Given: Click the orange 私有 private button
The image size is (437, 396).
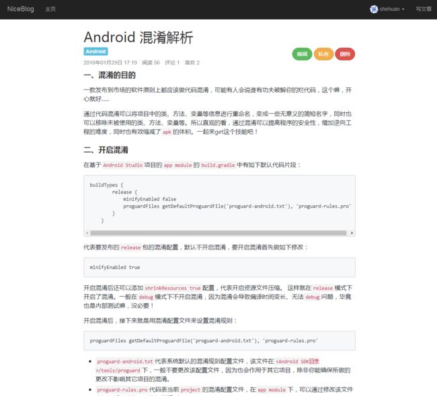Looking at the screenshot, I should tap(323, 54).
